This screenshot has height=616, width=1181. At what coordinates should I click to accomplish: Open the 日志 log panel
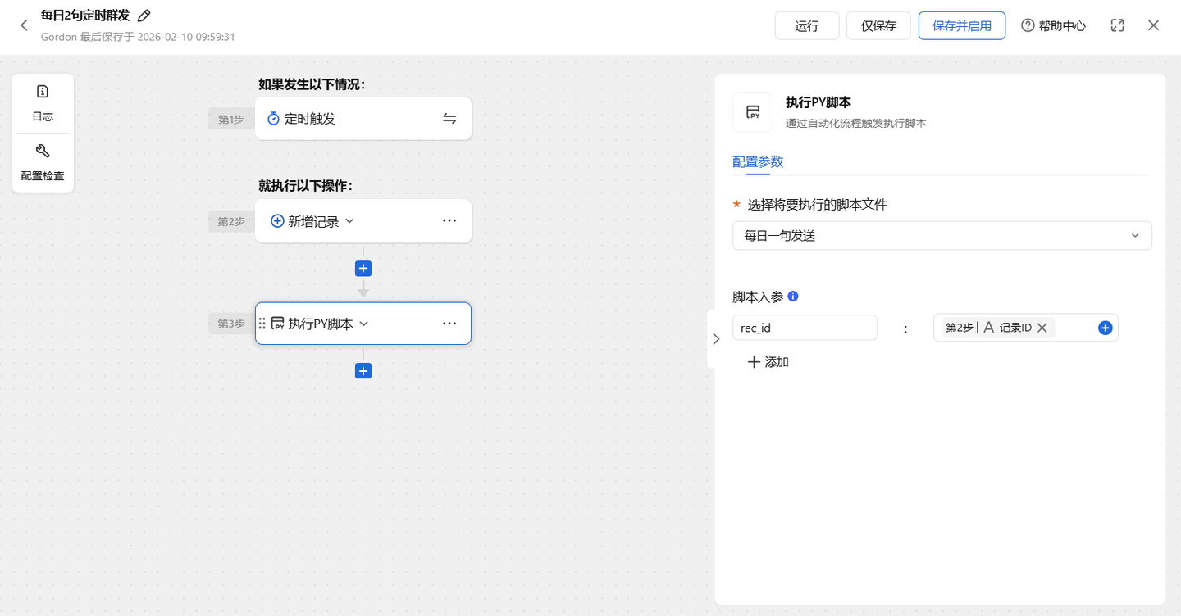pyautogui.click(x=43, y=102)
